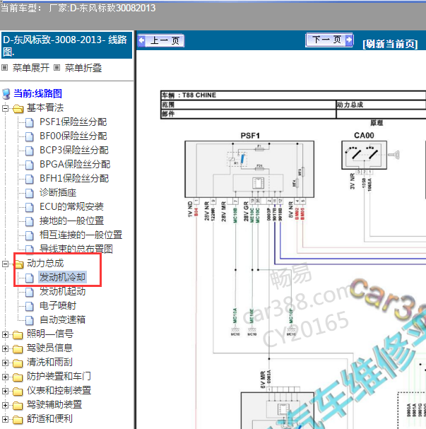Click the 驾驶辅助装置 folder icon
Image resolution: width=426 pixels, height=429 pixels.
coord(18,406)
